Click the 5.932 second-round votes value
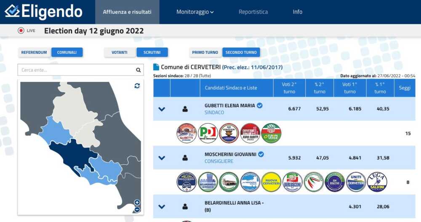Screen dimensions: 421x222 (x=295, y=158)
